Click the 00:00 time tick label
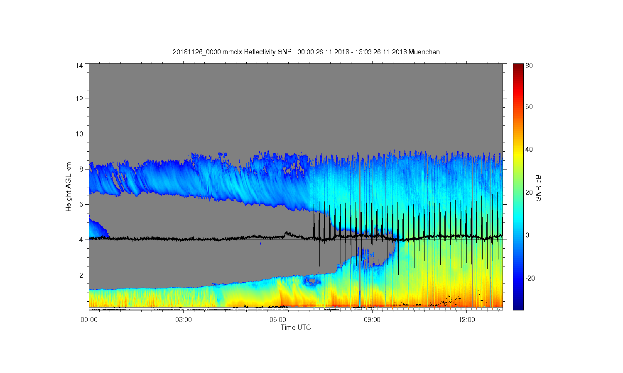This screenshot has width=623, height=373. (x=89, y=320)
